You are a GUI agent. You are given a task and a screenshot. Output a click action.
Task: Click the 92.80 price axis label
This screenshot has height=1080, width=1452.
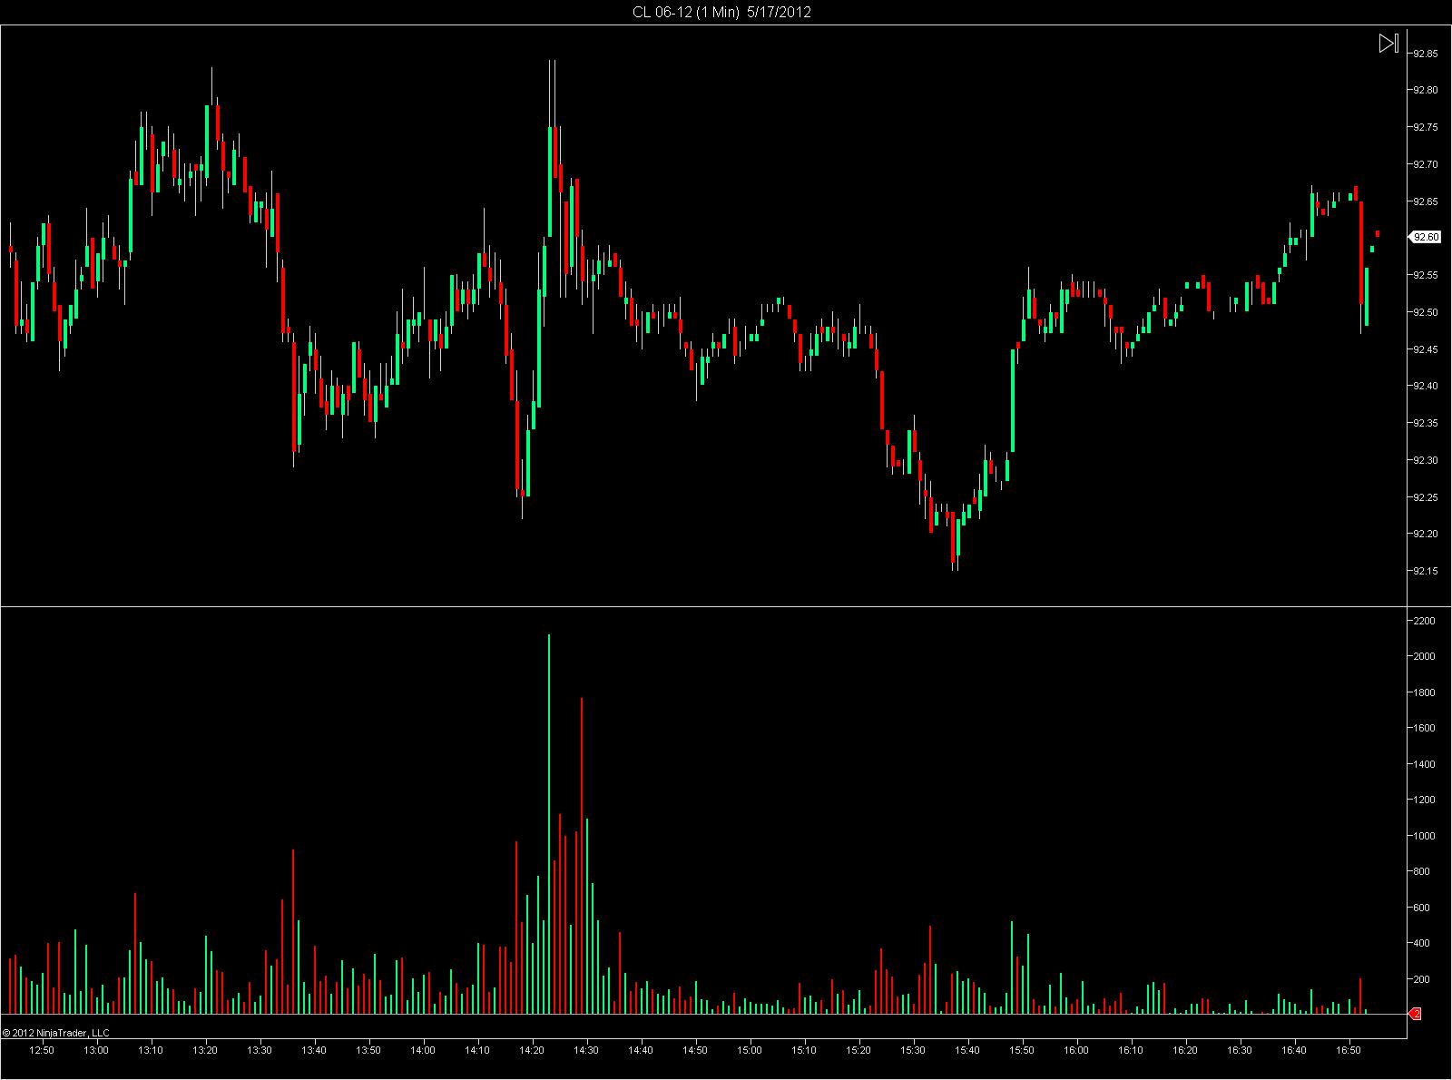[1425, 91]
